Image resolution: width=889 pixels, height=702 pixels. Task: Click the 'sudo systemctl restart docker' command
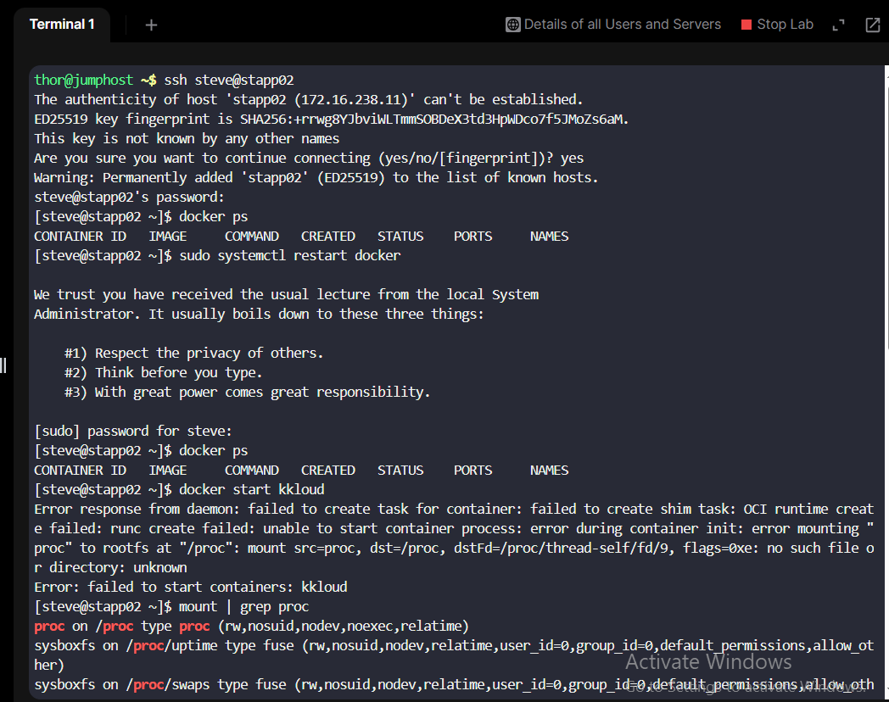click(x=290, y=255)
